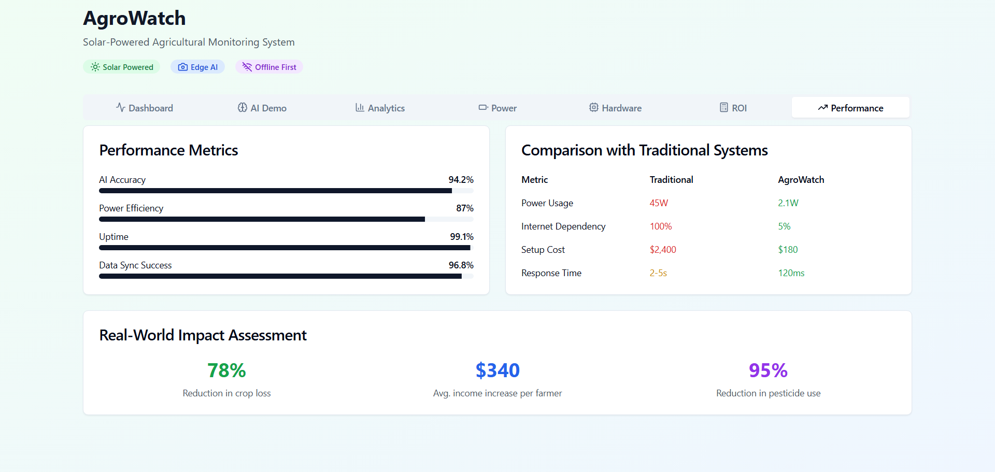Screen dimensions: 995x472
Task: Click the Offline First badge text
Action: (x=276, y=67)
